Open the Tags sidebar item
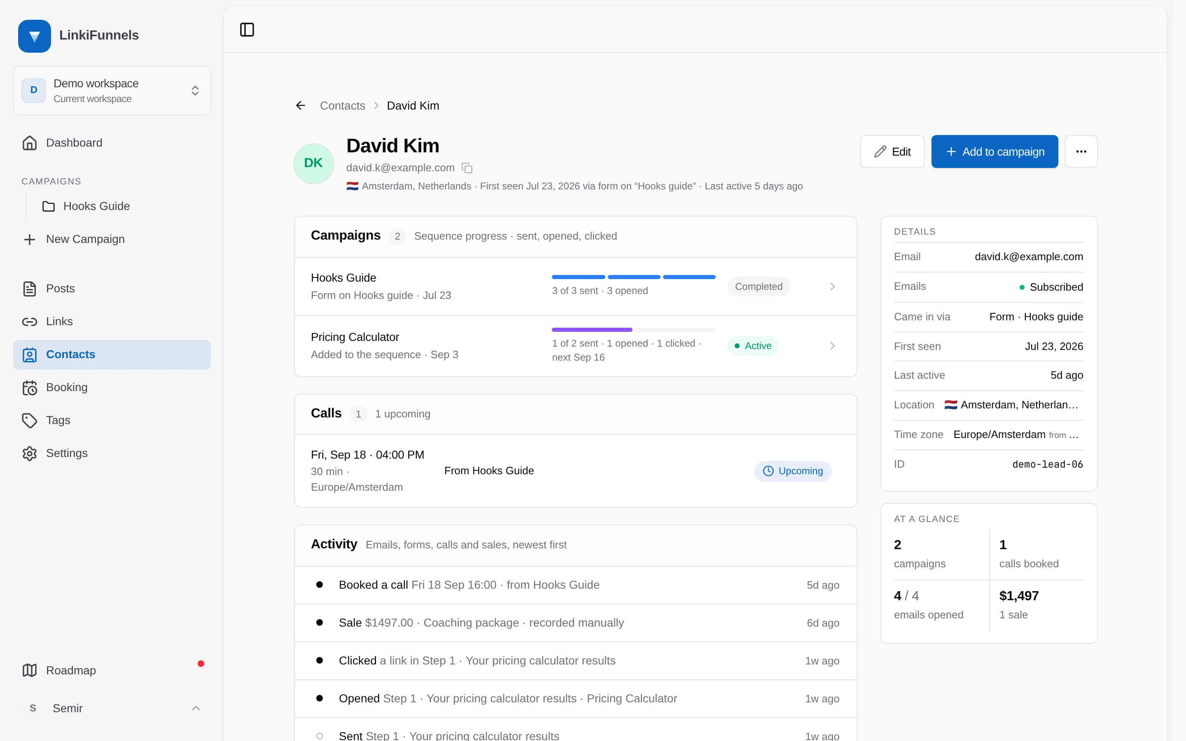Screen dimensions: 1186x741 (112, 420)
